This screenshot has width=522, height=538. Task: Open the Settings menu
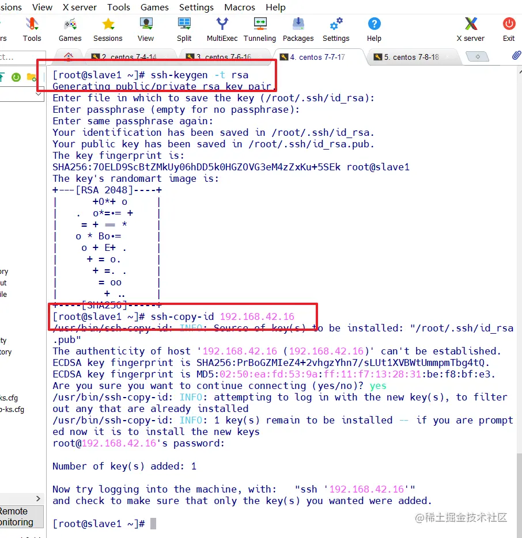coord(196,7)
